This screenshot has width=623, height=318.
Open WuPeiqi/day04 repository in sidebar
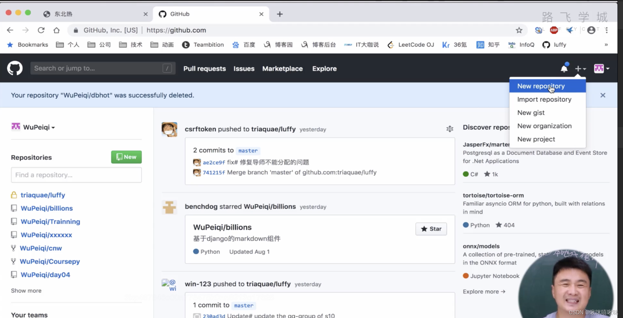pyautogui.click(x=45, y=275)
